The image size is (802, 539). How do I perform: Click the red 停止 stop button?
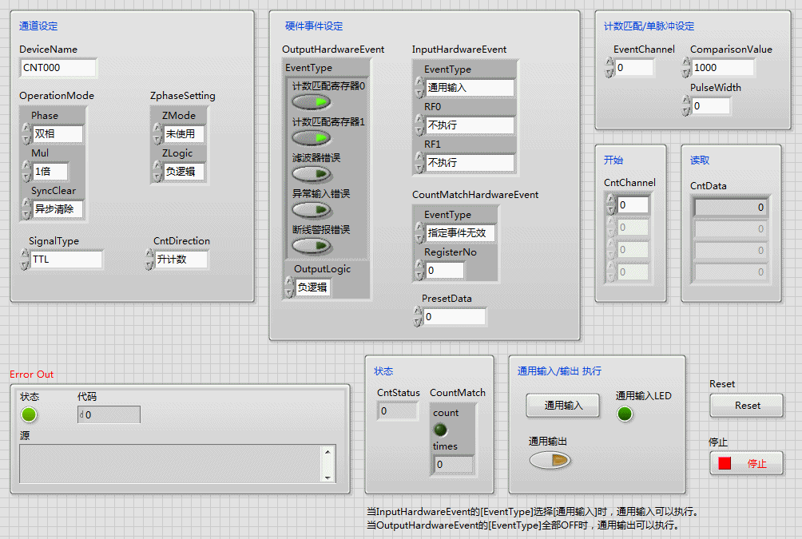click(747, 463)
